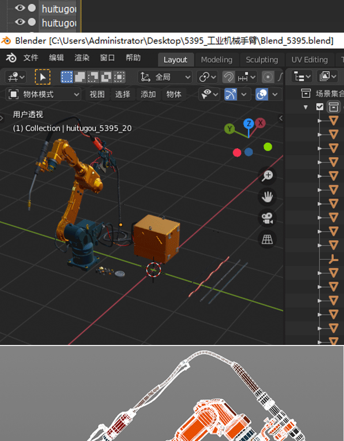Image resolution: width=344 pixels, height=441 pixels.
Task: Click the proportional editing circle icon
Action: coord(268,77)
